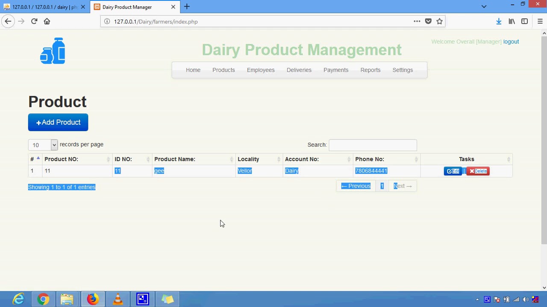
Task: Sort table by # column
Action: [35, 159]
